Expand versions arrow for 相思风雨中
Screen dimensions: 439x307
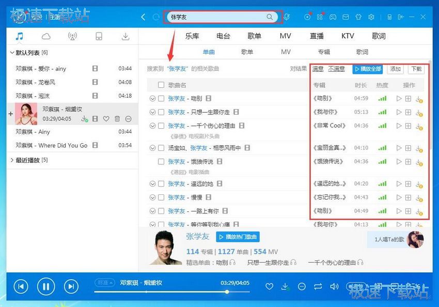152,148
